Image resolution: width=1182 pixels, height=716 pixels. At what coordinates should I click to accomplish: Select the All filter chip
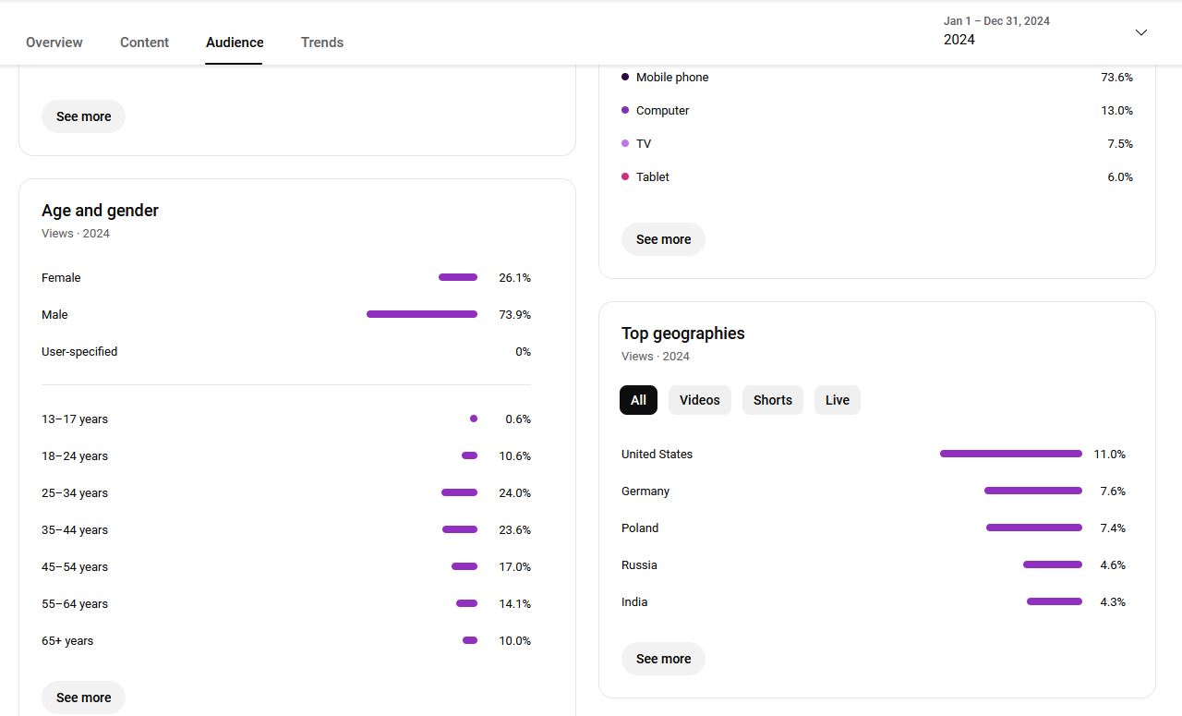click(638, 400)
